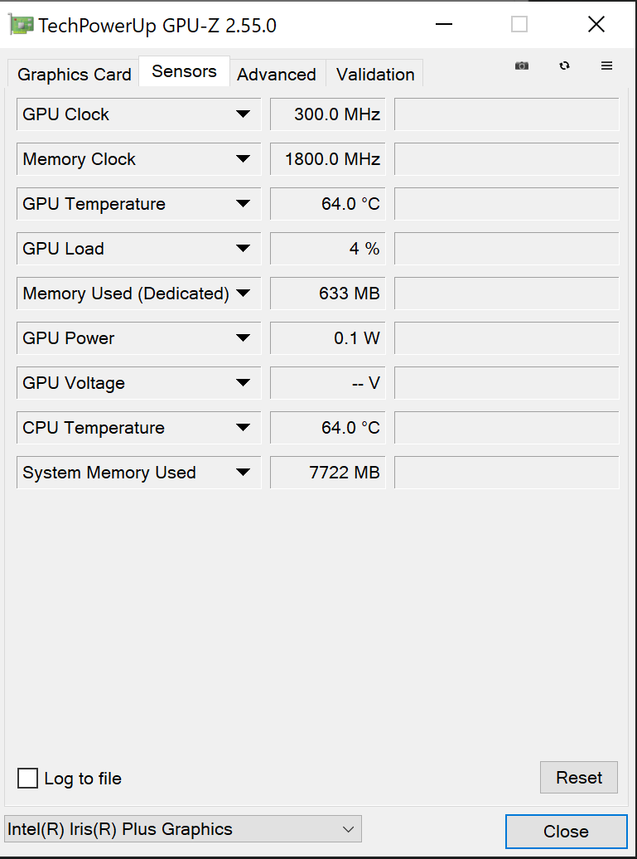Expand the CPU Temperature dropdown
Viewport: 637px width, 859px height.
(x=243, y=428)
